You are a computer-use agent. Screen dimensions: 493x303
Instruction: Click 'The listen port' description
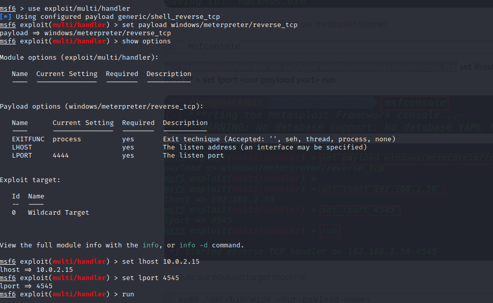(x=193, y=156)
